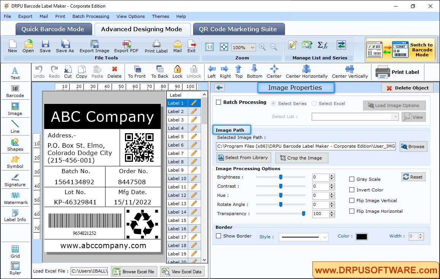
Task: Switch to QR Code Marketing Suite tab
Action: click(238, 29)
